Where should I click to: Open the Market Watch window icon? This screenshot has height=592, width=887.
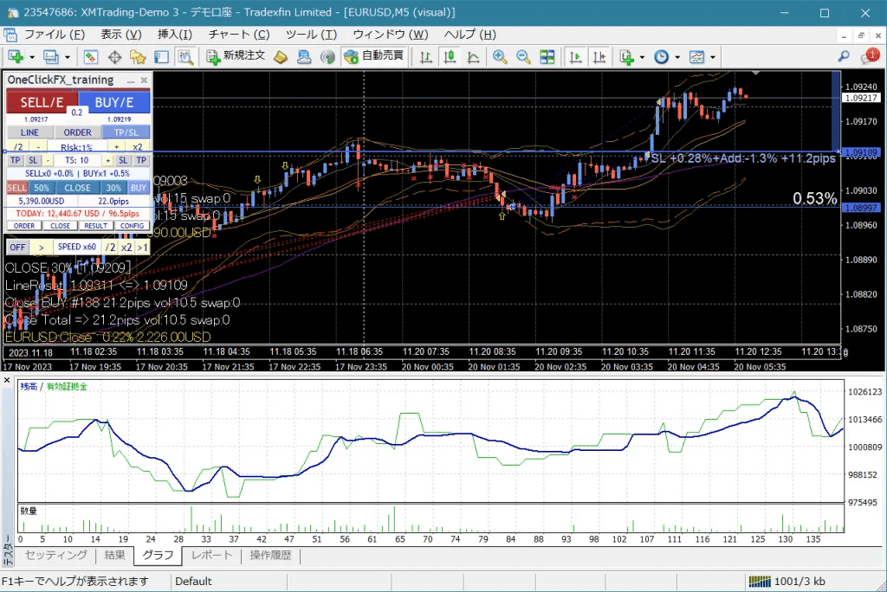[x=90, y=56]
